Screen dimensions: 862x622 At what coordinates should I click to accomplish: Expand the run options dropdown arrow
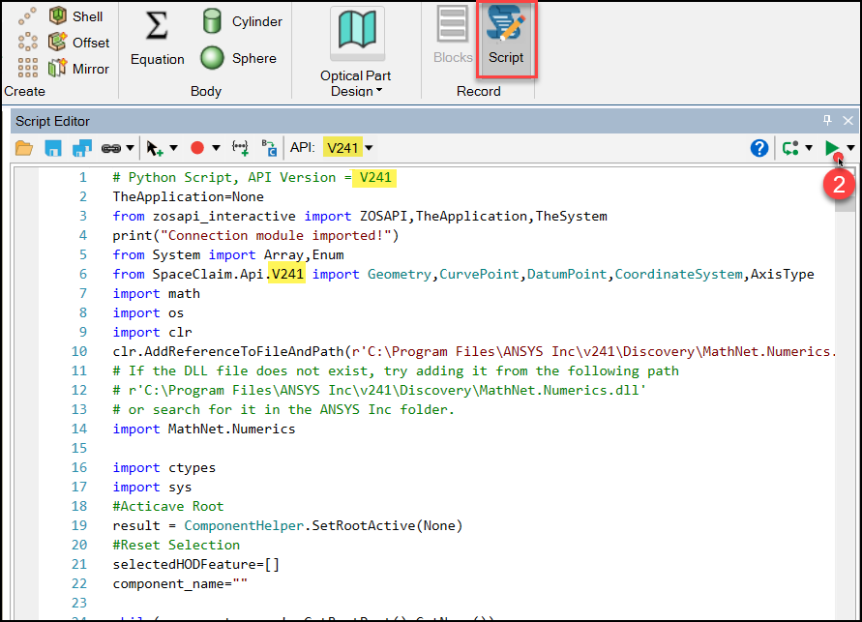(850, 148)
